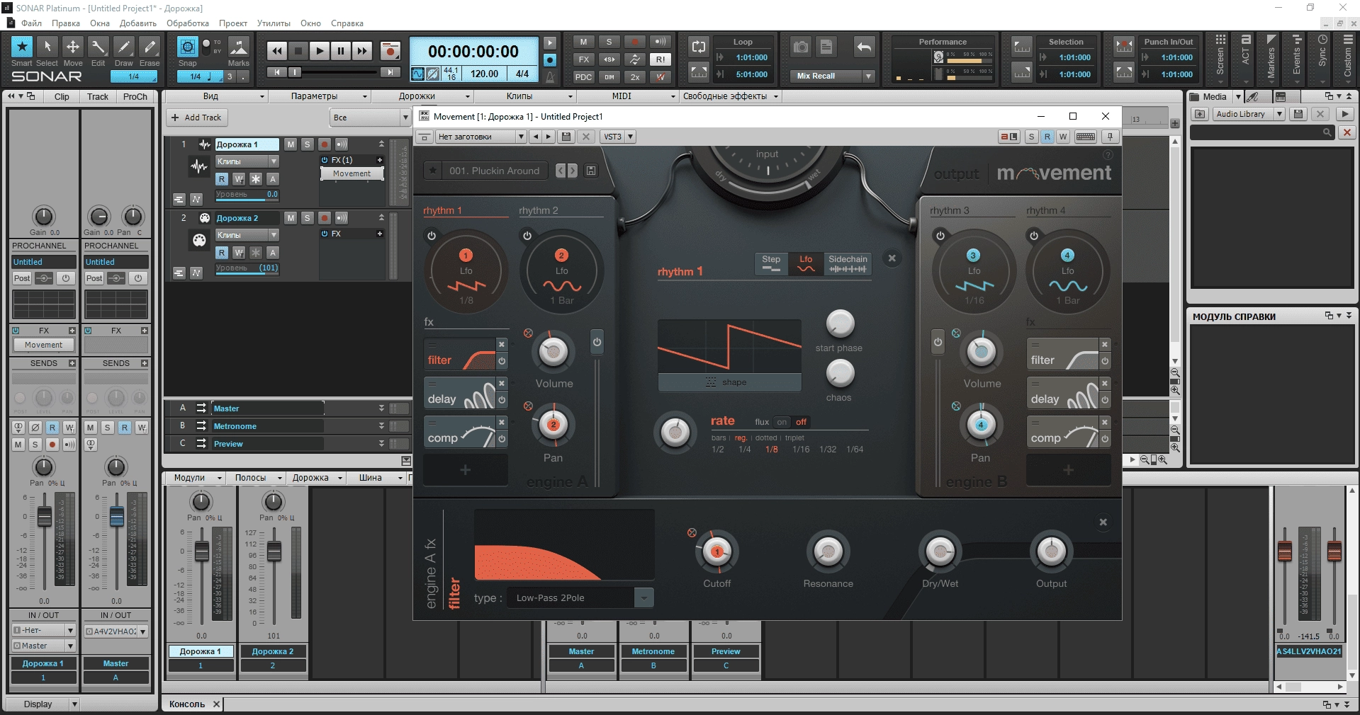Select the Move tool in toolbar
Screen dimensions: 1360x715
[73, 47]
